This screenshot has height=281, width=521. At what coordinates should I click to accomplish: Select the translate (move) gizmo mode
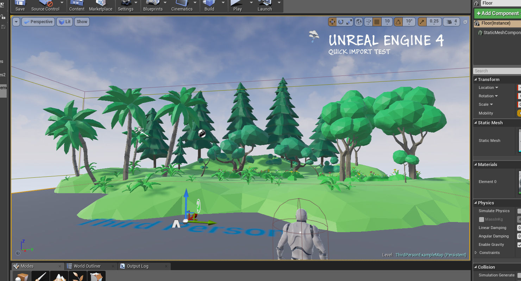332,22
